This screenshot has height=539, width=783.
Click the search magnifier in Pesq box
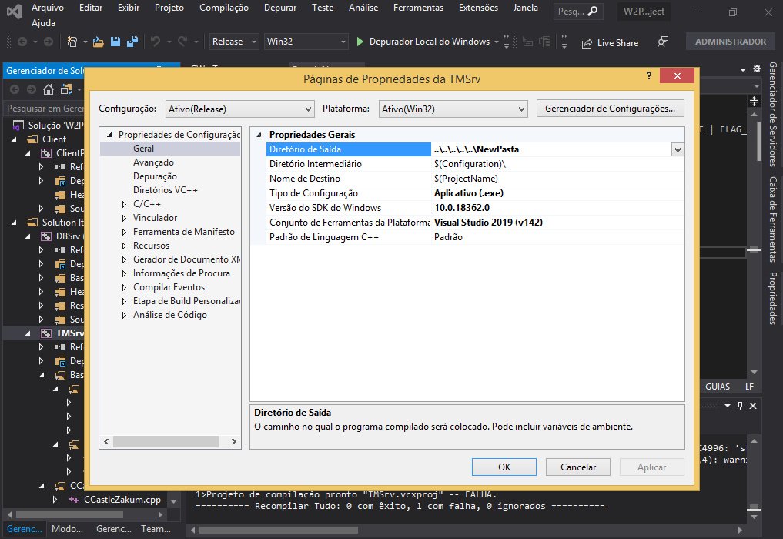tap(593, 11)
